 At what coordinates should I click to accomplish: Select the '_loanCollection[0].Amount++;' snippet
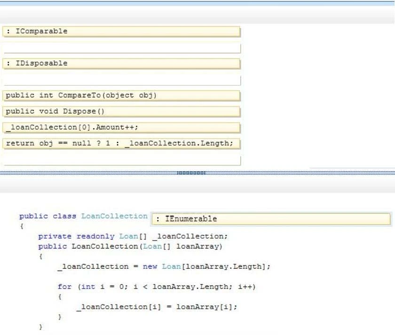click(121, 127)
